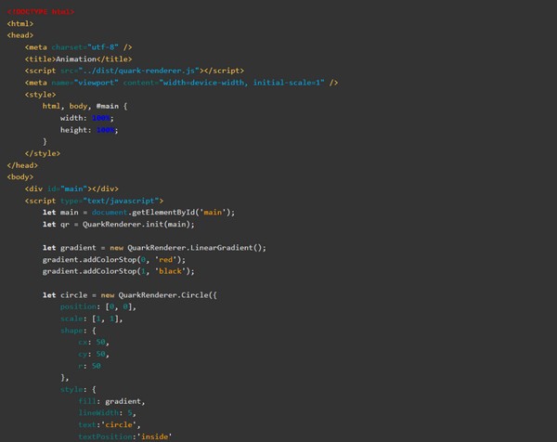The height and width of the screenshot is (442, 557).
Task: Click the 'black' color stop value
Action: coord(174,271)
